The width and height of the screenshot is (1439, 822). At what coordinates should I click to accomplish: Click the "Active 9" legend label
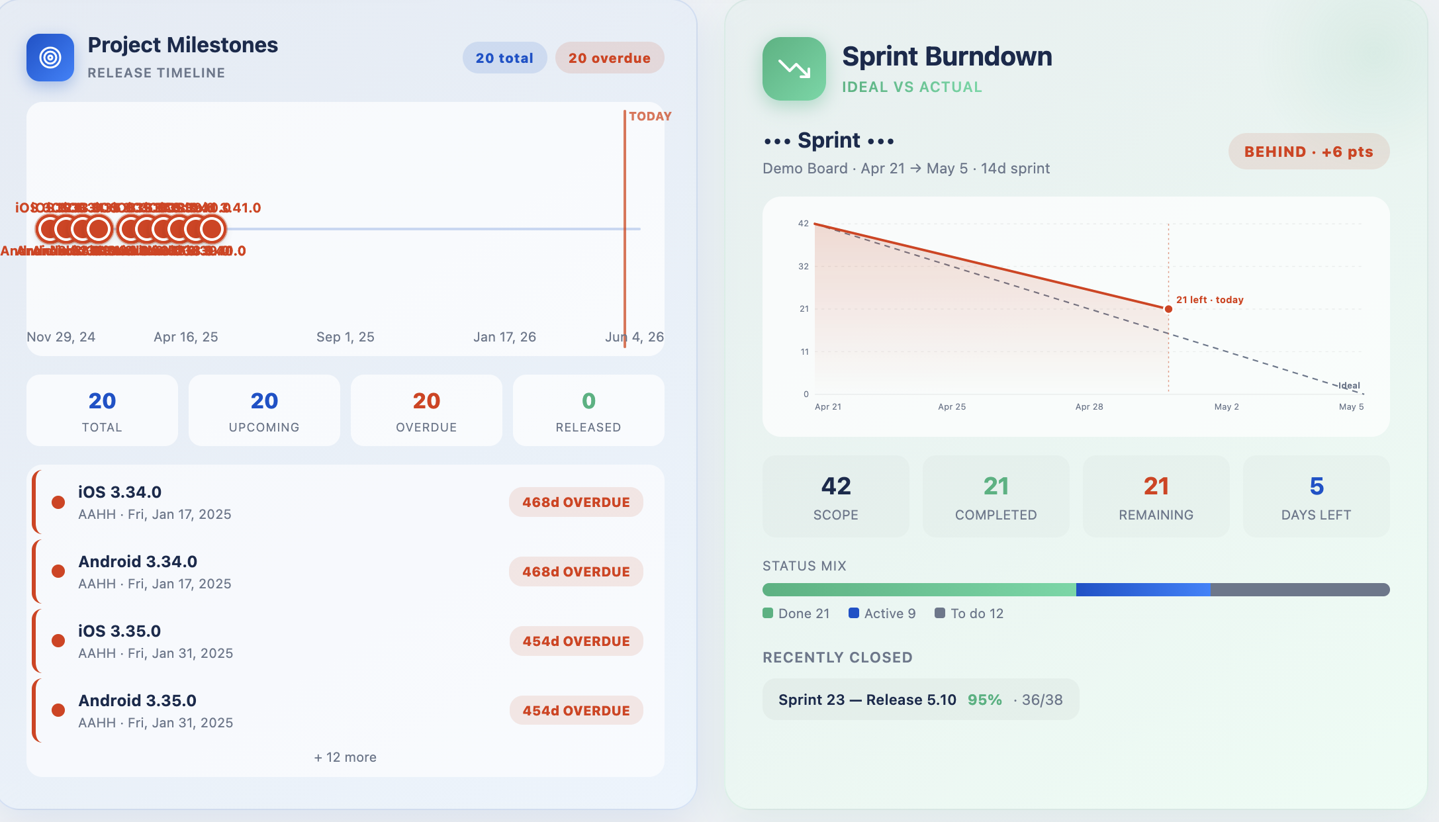(890, 614)
